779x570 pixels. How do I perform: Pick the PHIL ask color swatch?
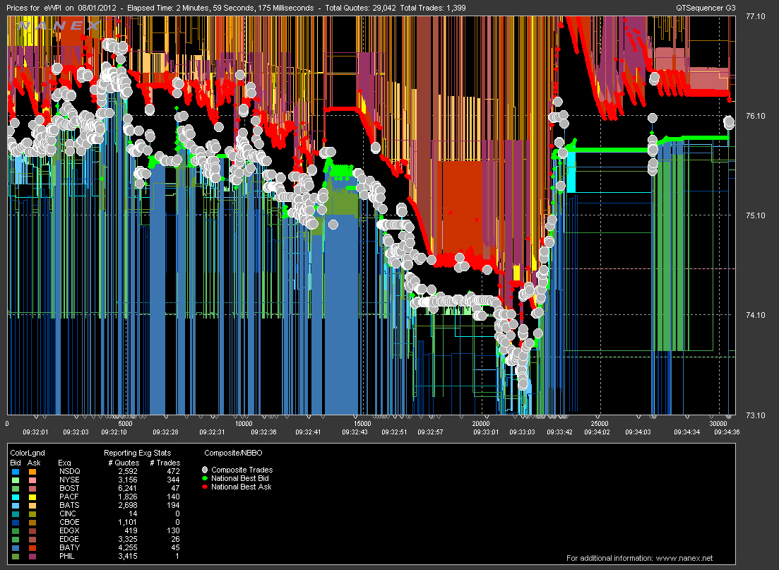click(32, 556)
